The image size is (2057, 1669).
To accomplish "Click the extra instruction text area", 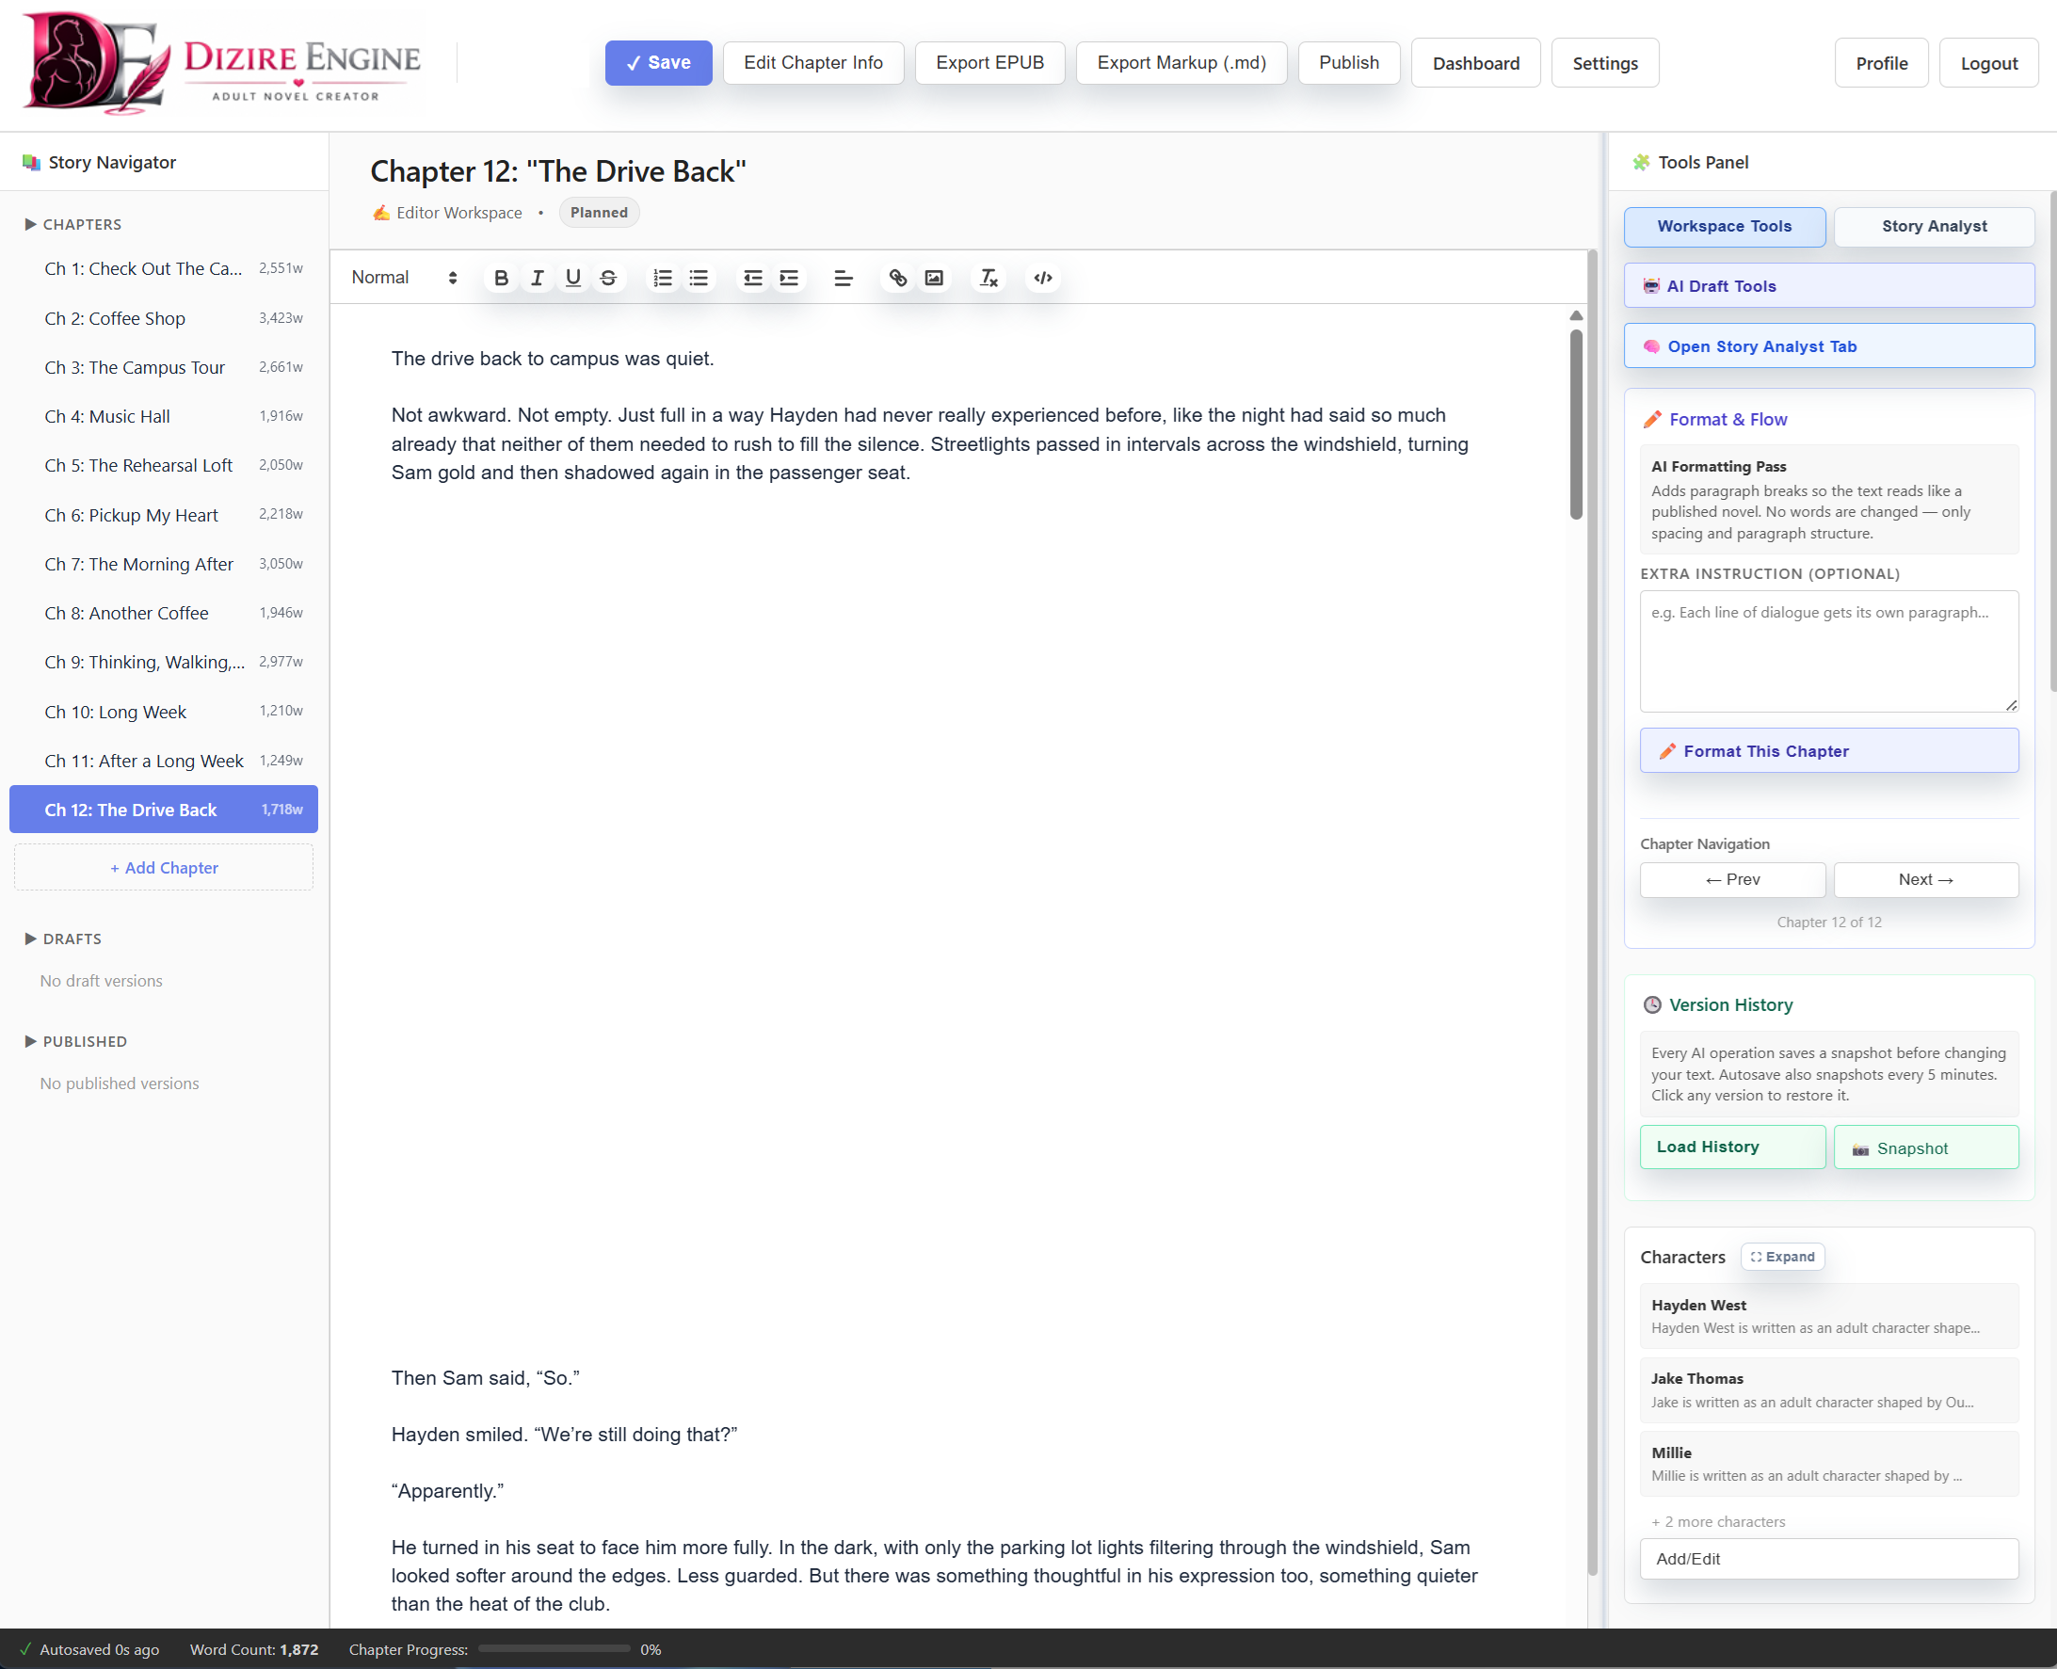I will [1829, 650].
